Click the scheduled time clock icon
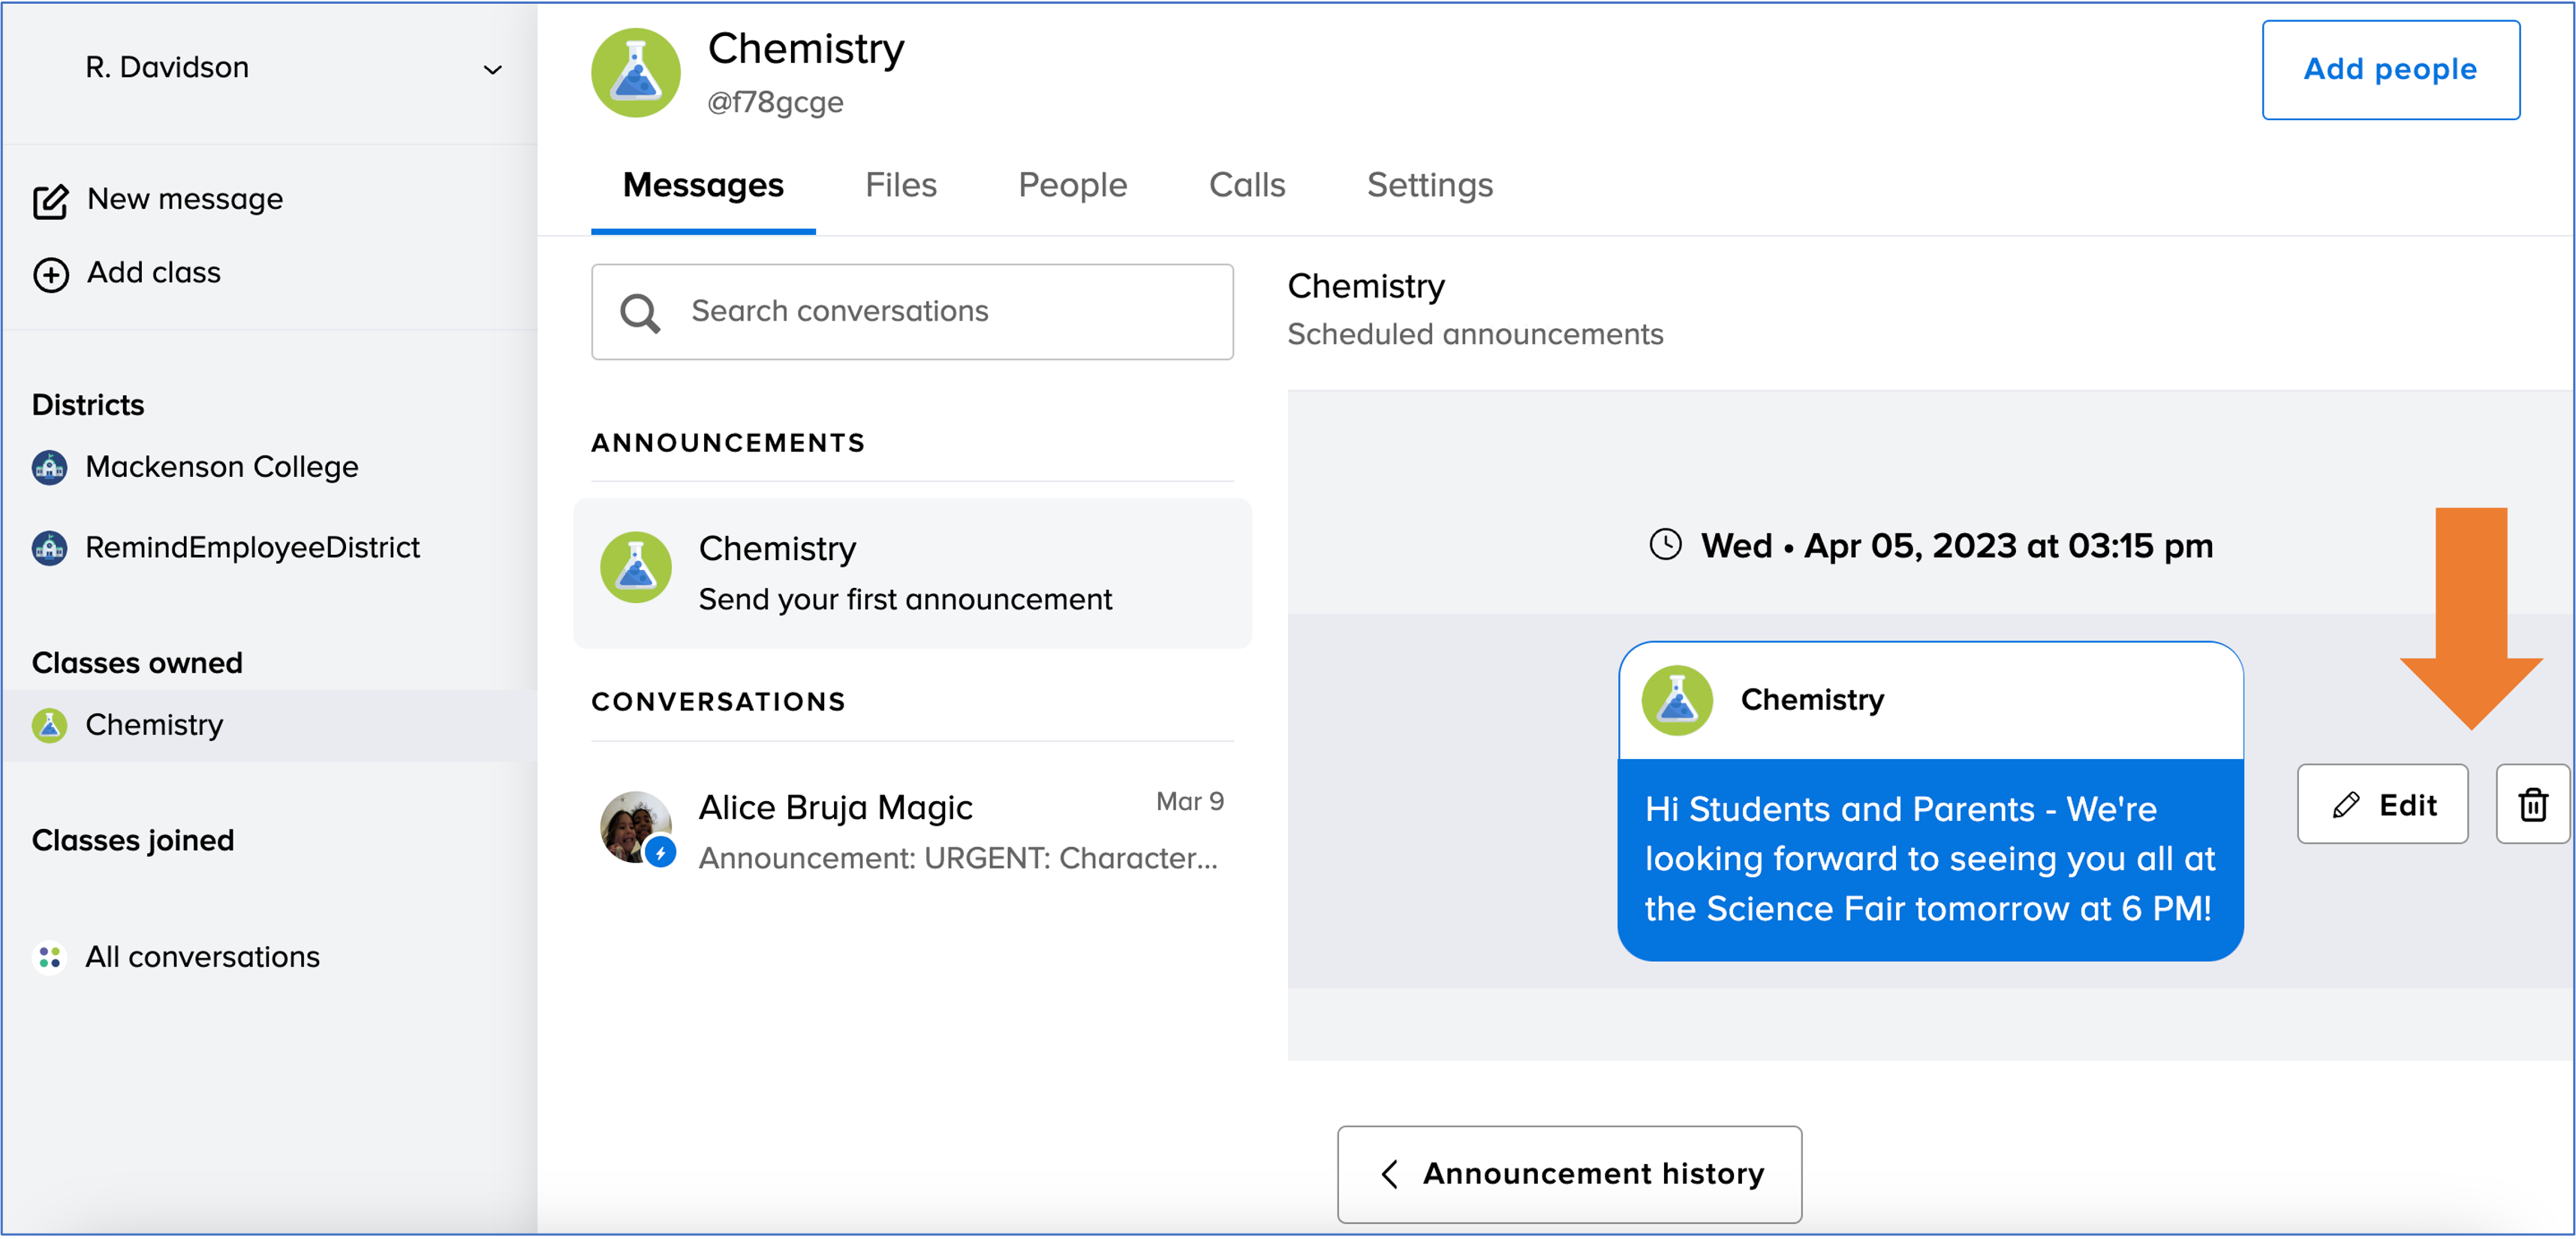This screenshot has height=1239, width=2576. pyautogui.click(x=1665, y=545)
